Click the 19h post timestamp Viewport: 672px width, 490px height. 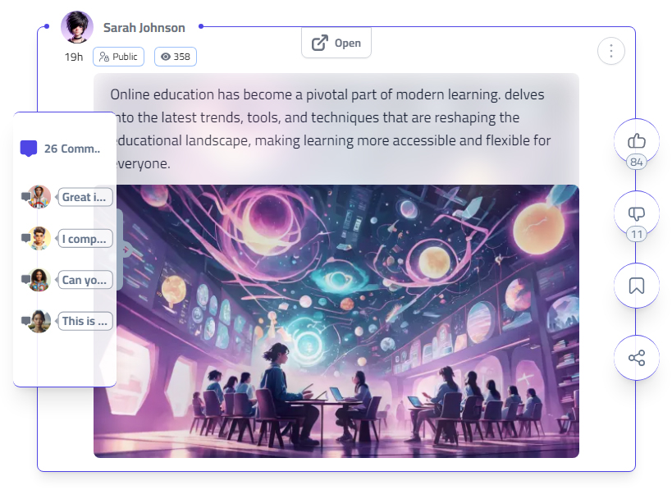click(x=74, y=57)
